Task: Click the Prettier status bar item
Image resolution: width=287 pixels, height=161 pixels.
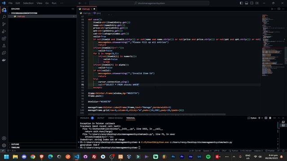Action: pos(270,151)
